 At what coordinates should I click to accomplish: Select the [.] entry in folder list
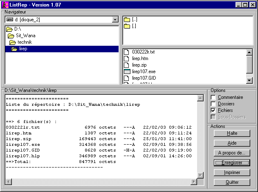click(134, 26)
